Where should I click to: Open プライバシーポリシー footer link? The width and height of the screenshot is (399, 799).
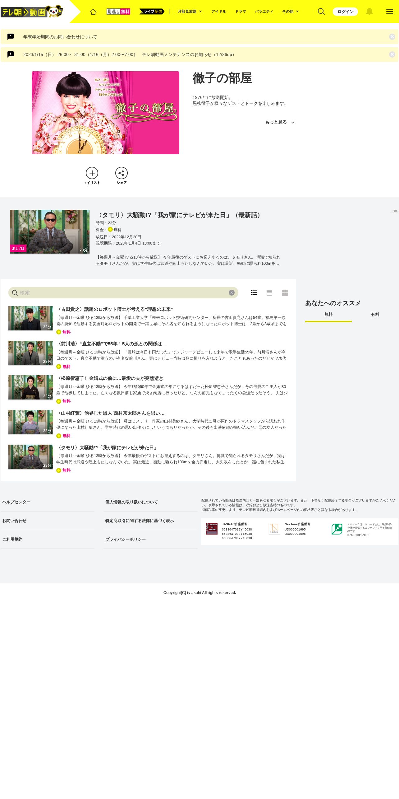pos(126,540)
